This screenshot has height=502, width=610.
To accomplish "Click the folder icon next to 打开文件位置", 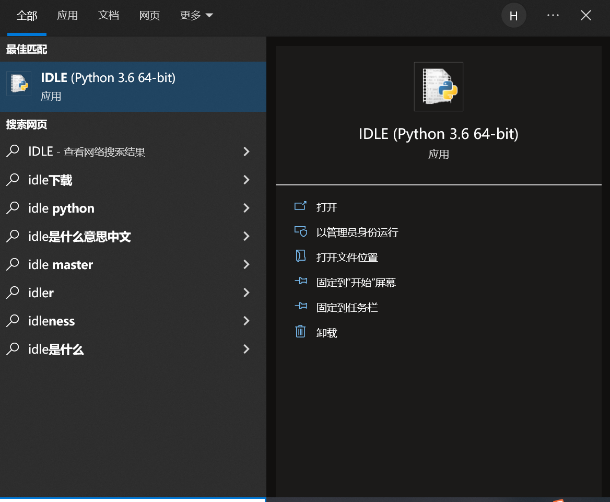I will pos(300,256).
